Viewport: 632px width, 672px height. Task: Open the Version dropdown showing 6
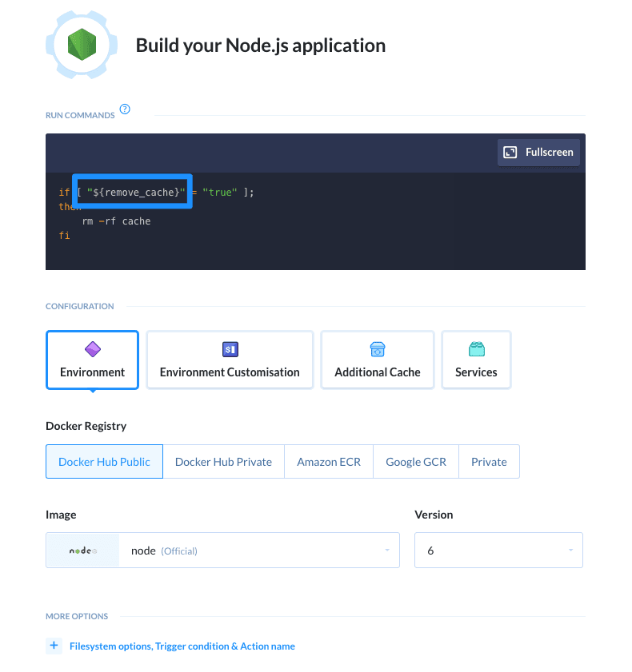[x=498, y=551]
